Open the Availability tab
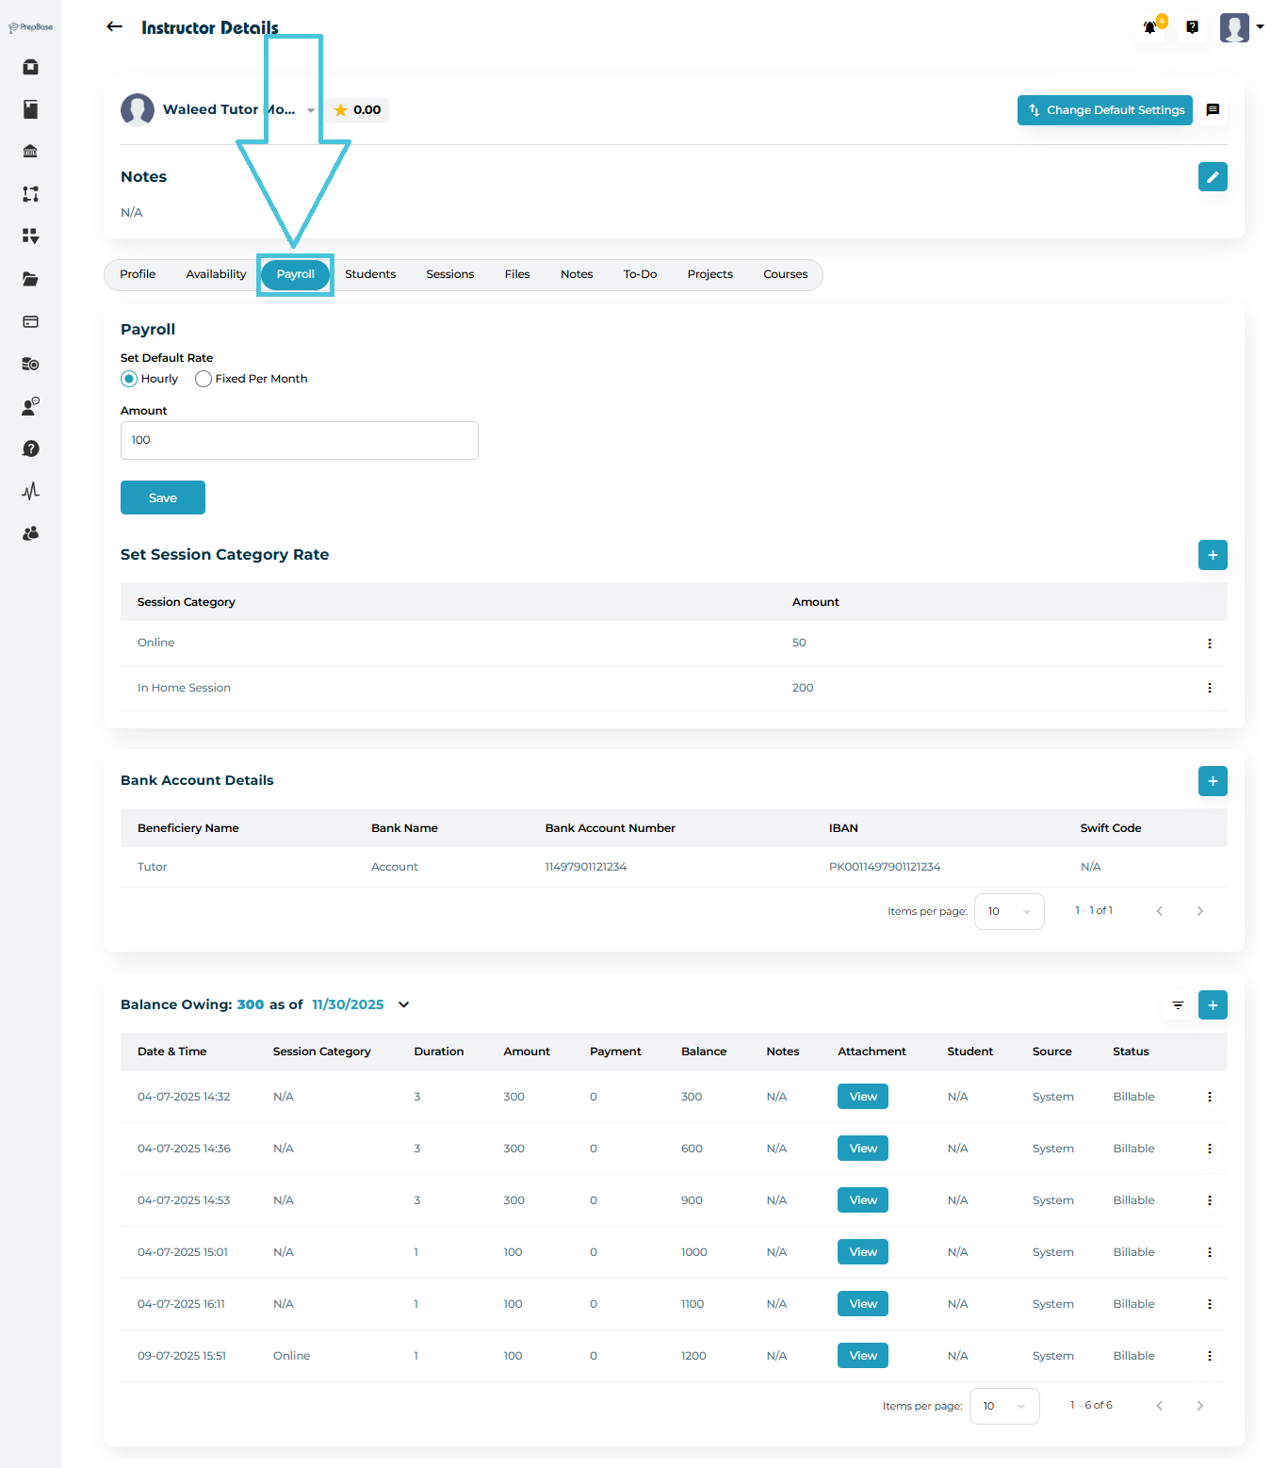This screenshot has height=1468, width=1287. point(216,274)
